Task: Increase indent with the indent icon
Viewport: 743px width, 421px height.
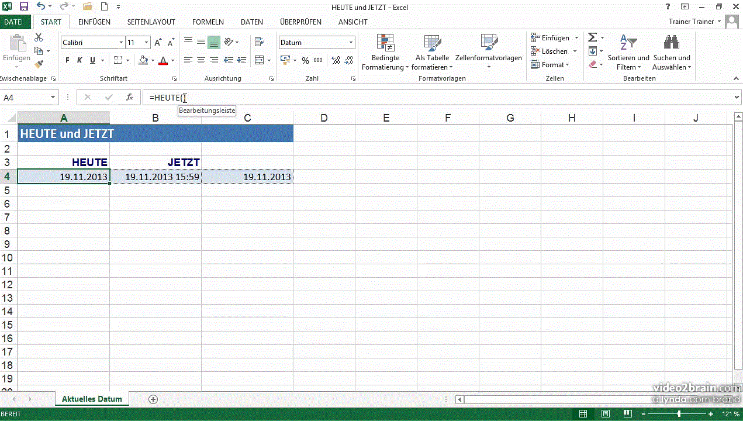Action: coord(241,60)
